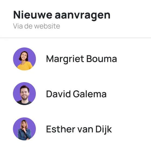Click the denim jacket in Esther's photo
The image size is (151, 154).
pos(24,135)
